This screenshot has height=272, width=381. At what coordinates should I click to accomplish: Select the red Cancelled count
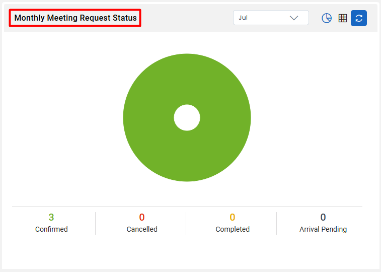(x=142, y=217)
